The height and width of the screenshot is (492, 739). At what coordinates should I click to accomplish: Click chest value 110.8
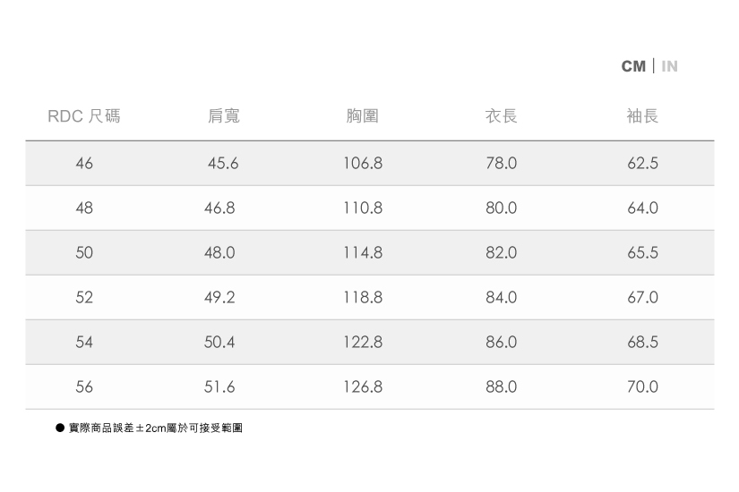(x=362, y=208)
